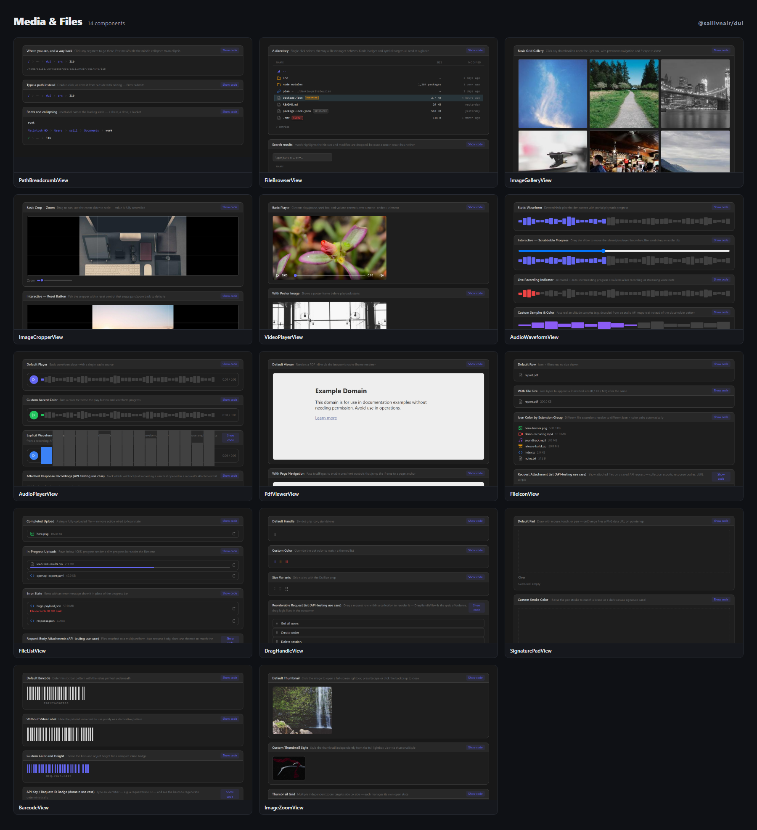This screenshot has height=830, width=757.
Task: Click the Default Handle six-dot grip icon
Action: [275, 535]
